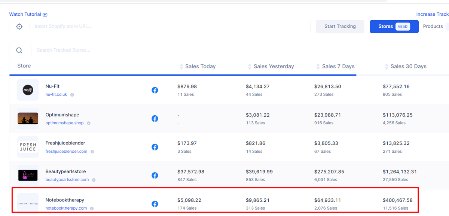Click the search magnifier icon
449x216 pixels.
(x=19, y=51)
